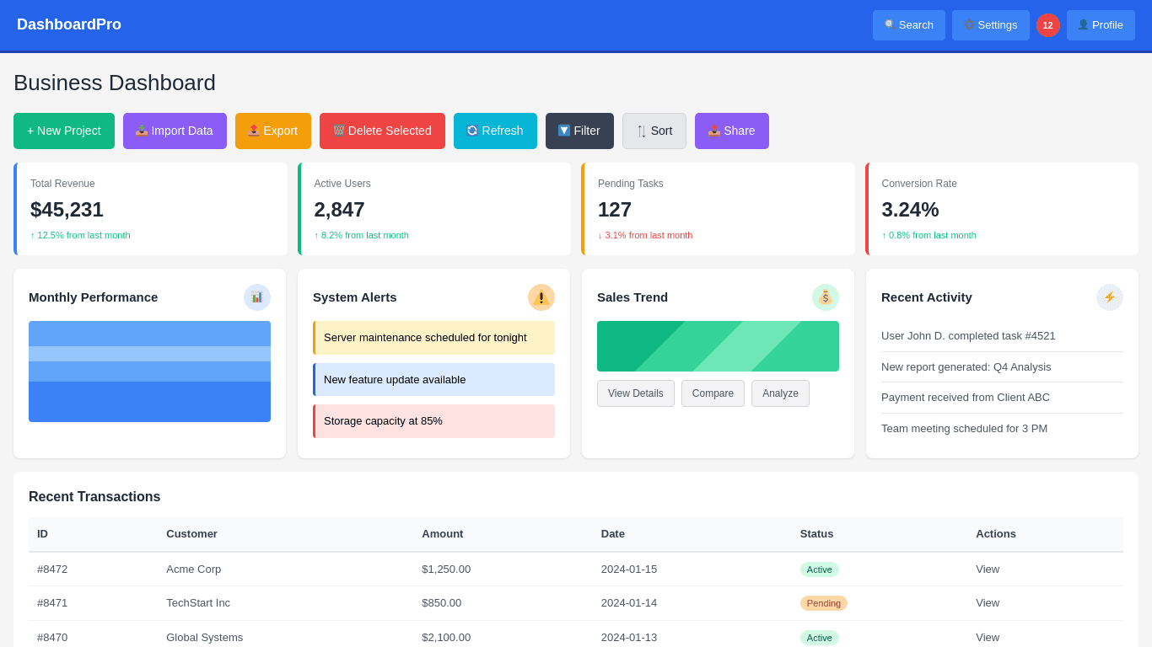This screenshot has height=647, width=1152.
Task: Open the notification badge showing 12
Action: [1048, 25]
